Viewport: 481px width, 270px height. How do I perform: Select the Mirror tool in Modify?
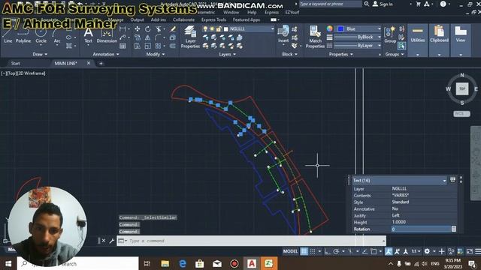[x=148, y=37]
